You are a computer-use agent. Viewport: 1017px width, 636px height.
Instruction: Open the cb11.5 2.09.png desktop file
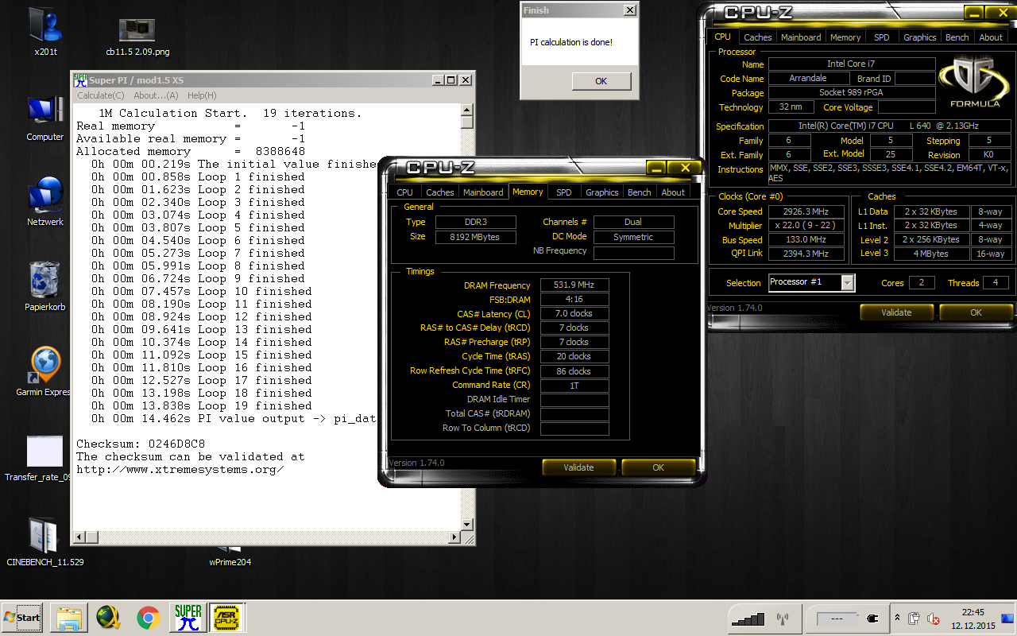137,36
